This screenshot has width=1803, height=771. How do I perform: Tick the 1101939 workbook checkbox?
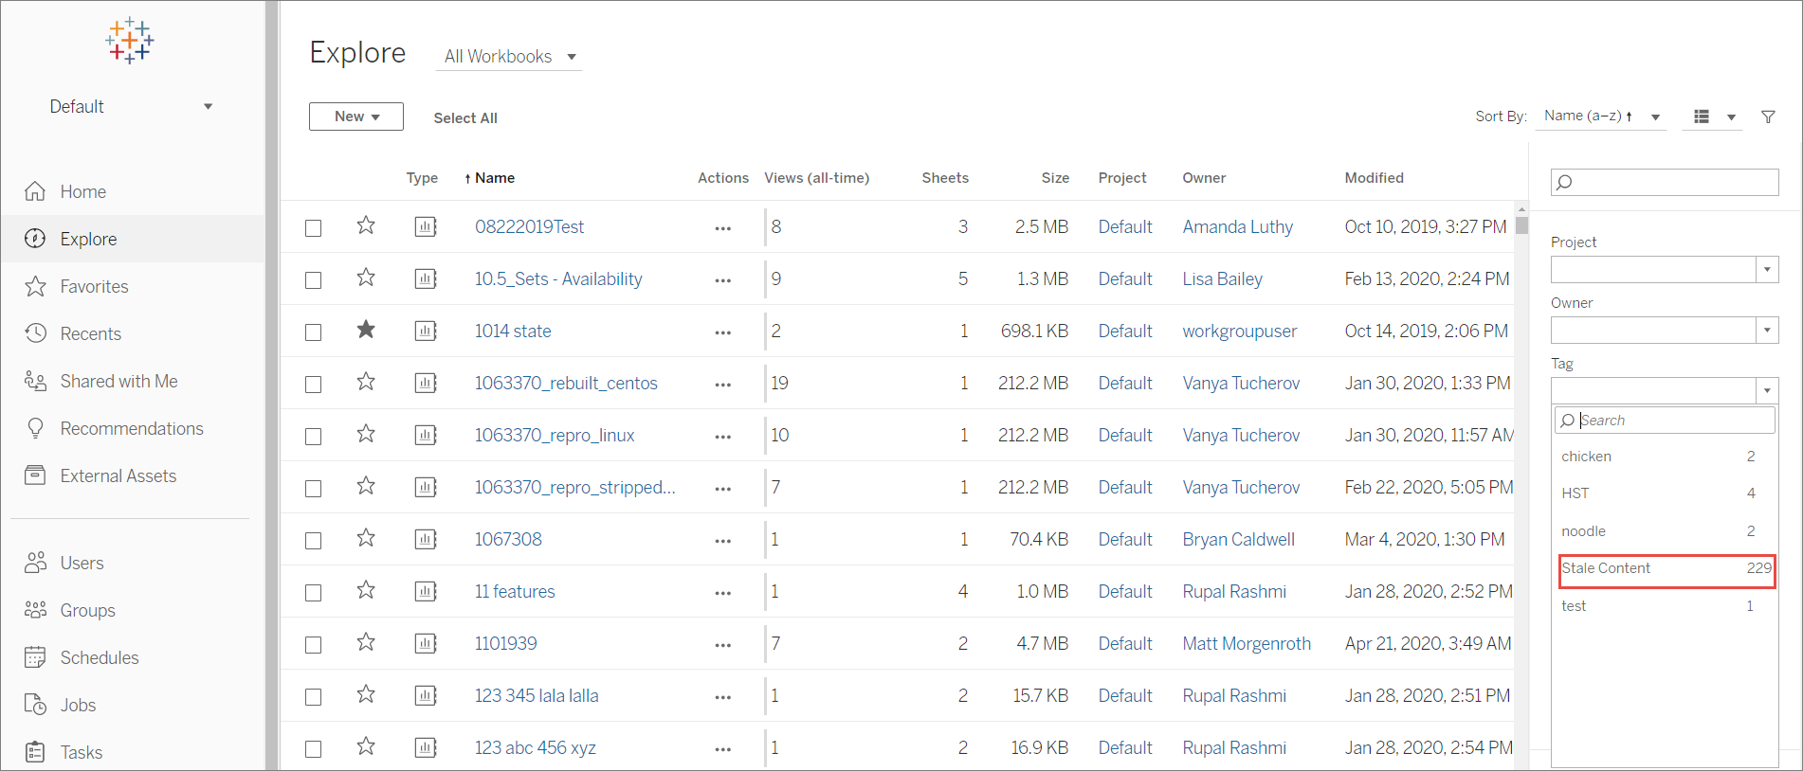[x=314, y=644]
